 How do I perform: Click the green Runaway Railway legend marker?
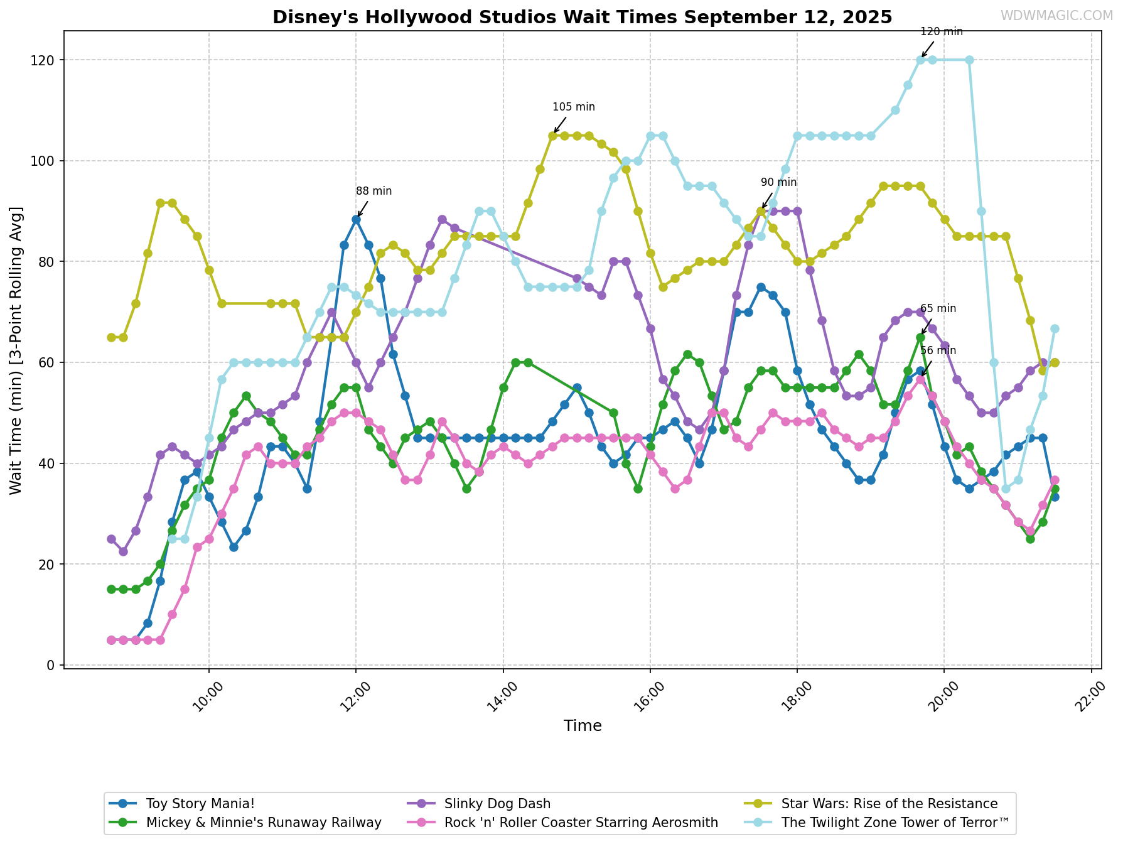click(x=123, y=823)
